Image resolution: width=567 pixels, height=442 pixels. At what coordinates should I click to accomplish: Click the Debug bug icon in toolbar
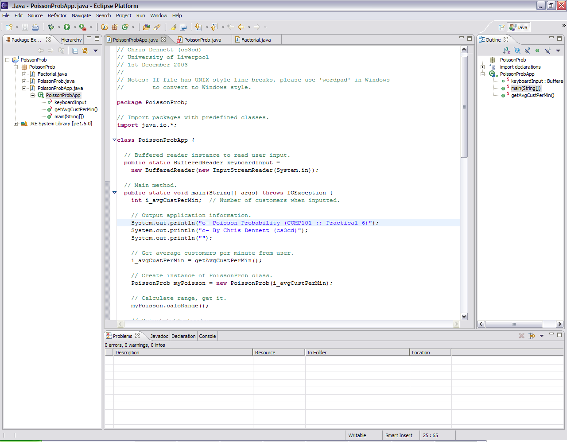tap(51, 27)
